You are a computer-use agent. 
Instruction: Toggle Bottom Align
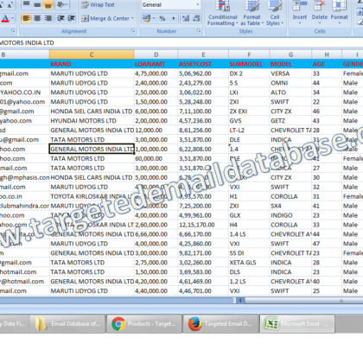48,4
